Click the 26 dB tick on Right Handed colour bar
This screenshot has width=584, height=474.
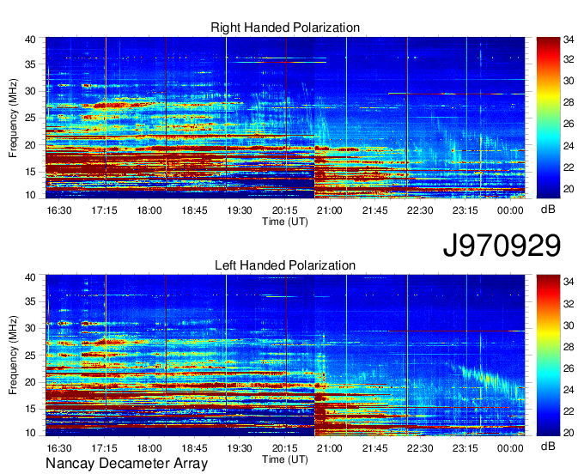click(x=569, y=124)
